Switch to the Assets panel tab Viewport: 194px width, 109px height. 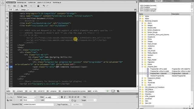tap(152, 1)
